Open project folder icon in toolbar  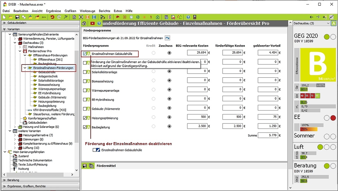(x=11, y=17)
